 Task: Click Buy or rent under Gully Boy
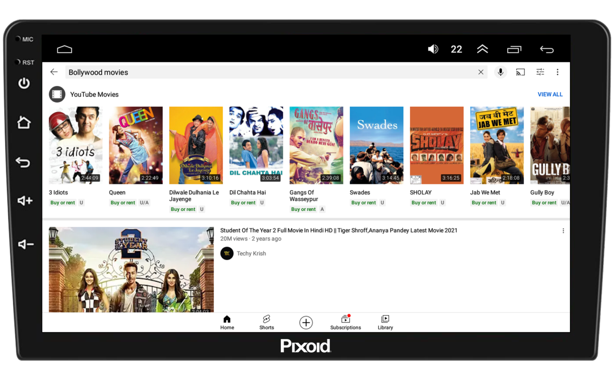point(544,202)
